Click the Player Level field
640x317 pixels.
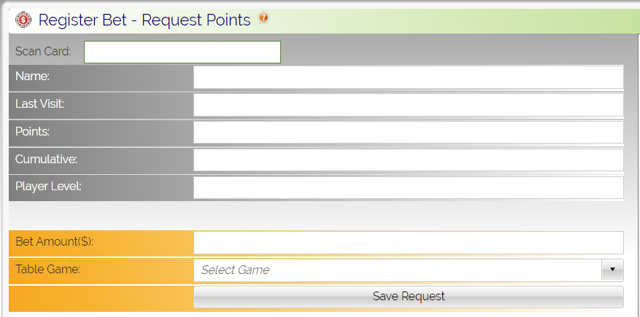[408, 187]
